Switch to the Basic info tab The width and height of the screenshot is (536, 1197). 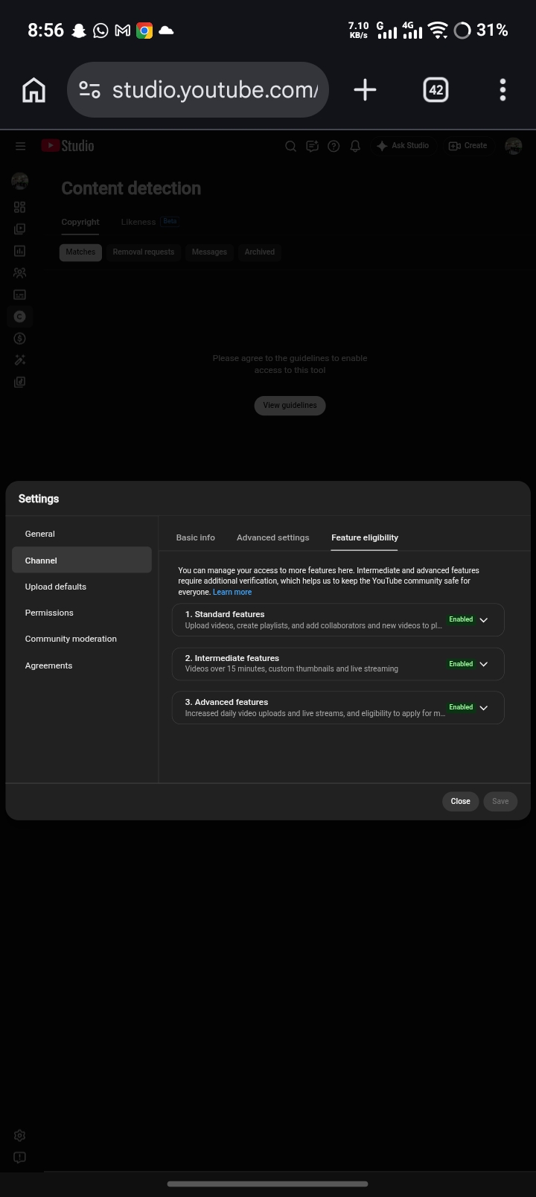196,537
